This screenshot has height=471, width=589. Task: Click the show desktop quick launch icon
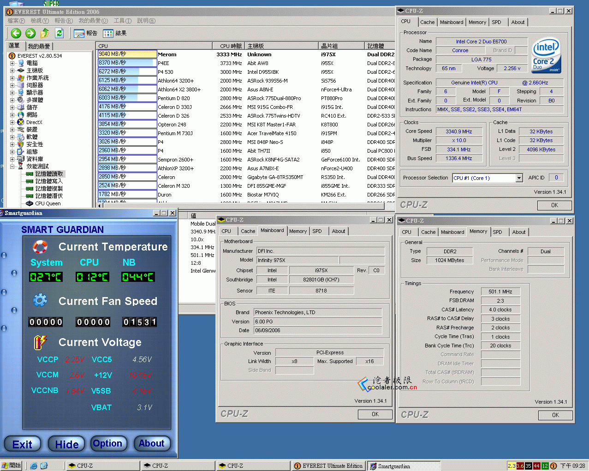pyautogui.click(x=44, y=466)
